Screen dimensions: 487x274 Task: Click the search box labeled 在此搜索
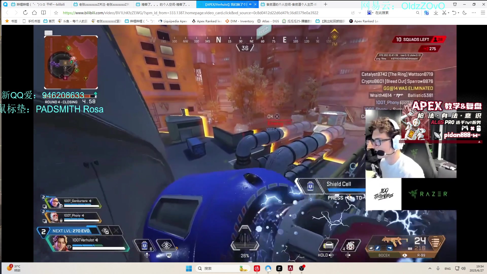(394, 13)
